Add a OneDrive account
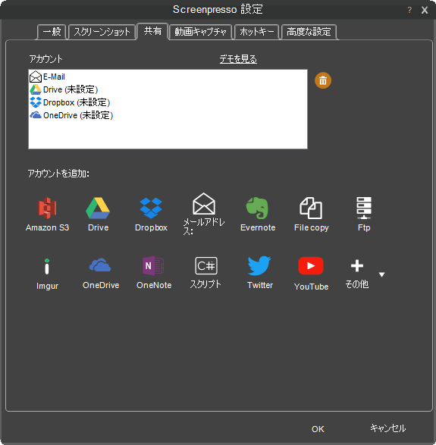This screenshot has width=436, height=445. (101, 274)
